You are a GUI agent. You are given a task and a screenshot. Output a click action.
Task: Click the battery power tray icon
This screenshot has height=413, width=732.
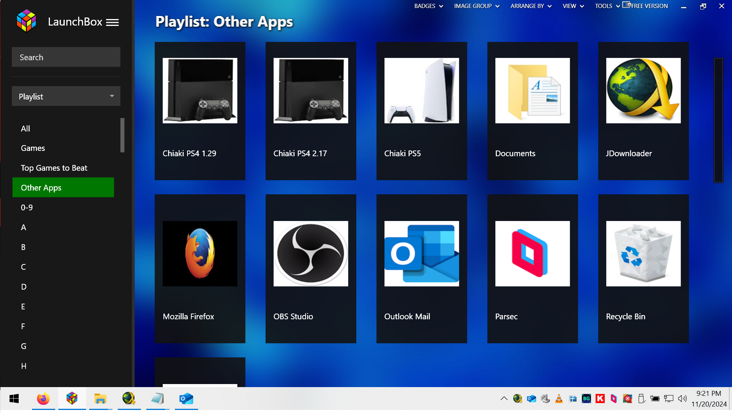(x=655, y=399)
